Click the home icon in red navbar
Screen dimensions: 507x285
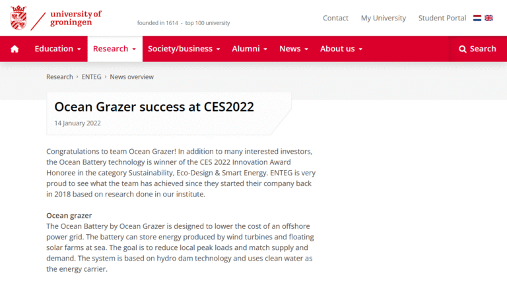click(x=15, y=49)
